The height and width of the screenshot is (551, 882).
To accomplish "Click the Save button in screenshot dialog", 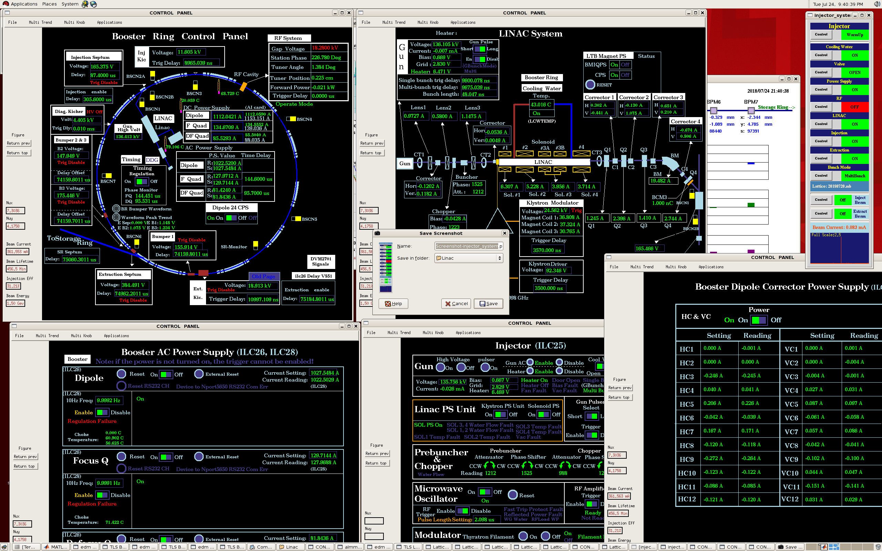I will (489, 303).
